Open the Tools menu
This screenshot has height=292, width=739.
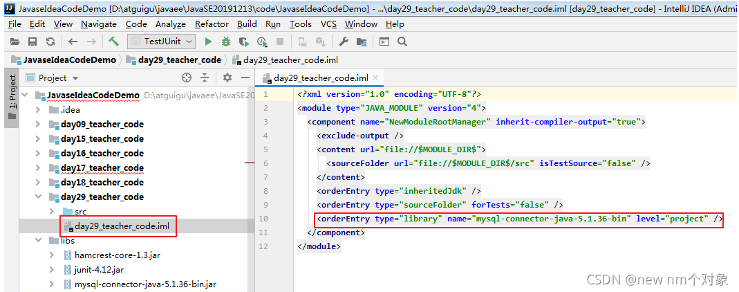point(301,24)
